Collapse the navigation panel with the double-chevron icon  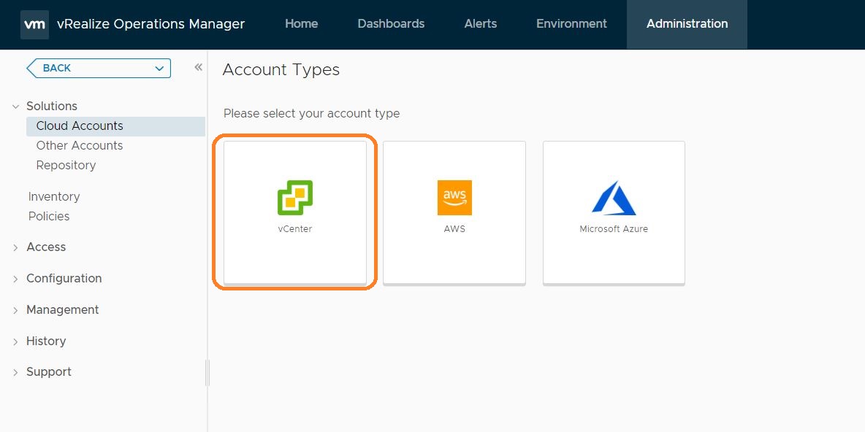tap(198, 66)
